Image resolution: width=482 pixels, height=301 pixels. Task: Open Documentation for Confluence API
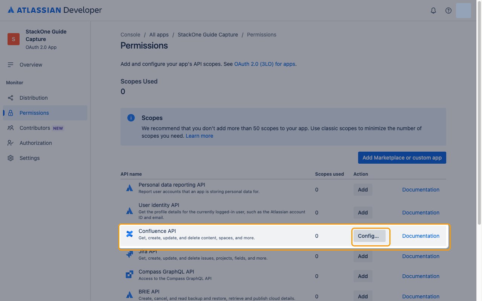421,236
